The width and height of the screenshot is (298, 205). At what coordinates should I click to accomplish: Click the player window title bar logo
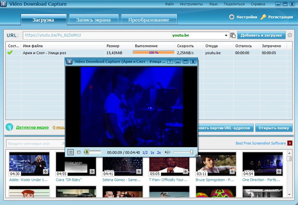(70, 61)
